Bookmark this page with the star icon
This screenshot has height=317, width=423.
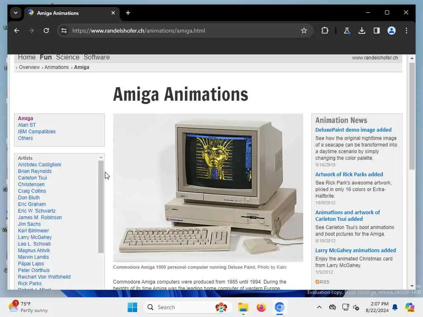tap(304, 31)
